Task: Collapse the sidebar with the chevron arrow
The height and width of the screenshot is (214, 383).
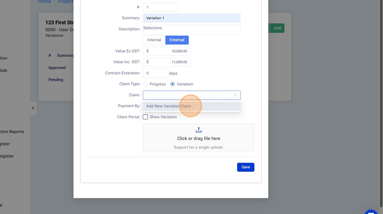Action: pos(33,108)
